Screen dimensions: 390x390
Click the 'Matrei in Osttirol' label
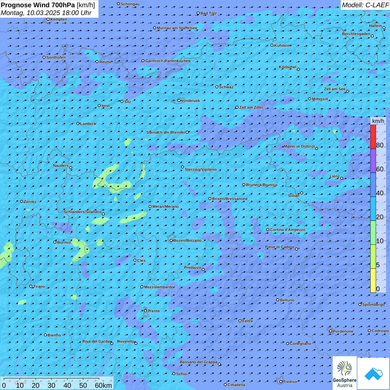click(299, 146)
